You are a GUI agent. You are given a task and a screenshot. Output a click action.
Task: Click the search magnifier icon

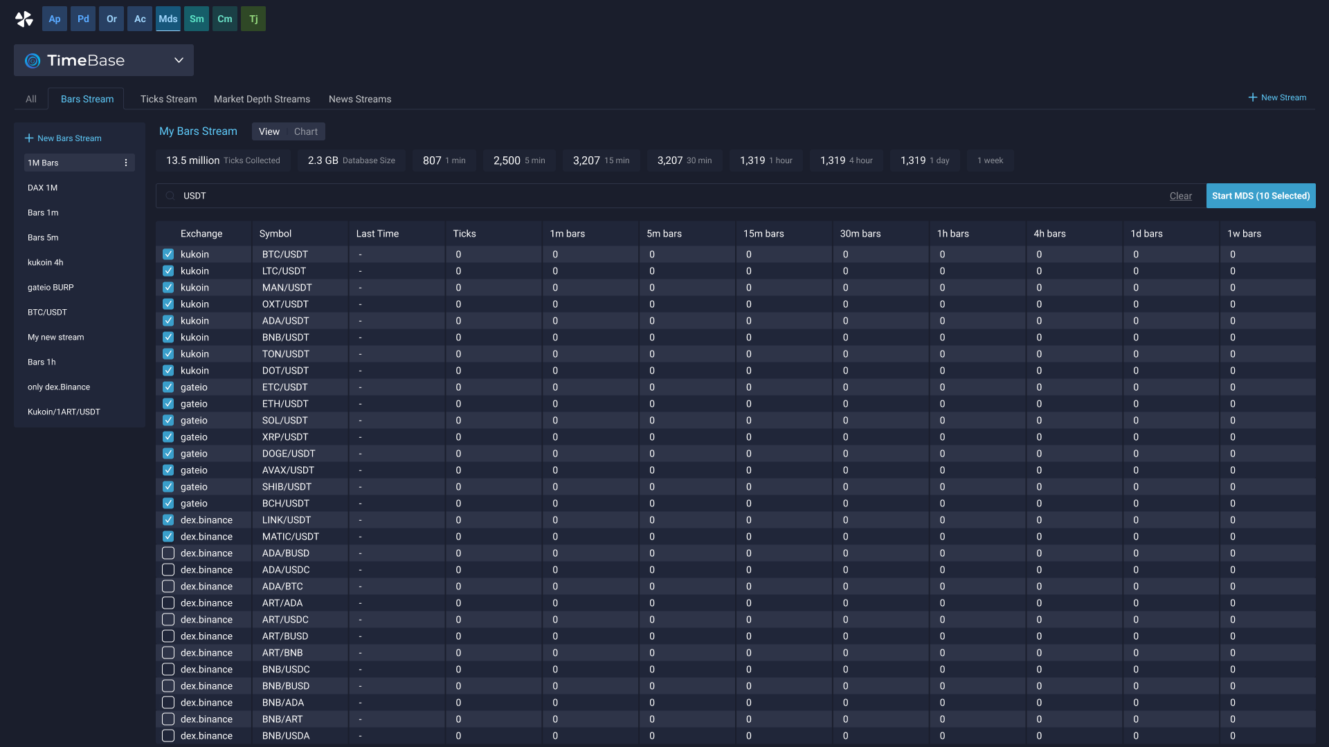(x=170, y=196)
